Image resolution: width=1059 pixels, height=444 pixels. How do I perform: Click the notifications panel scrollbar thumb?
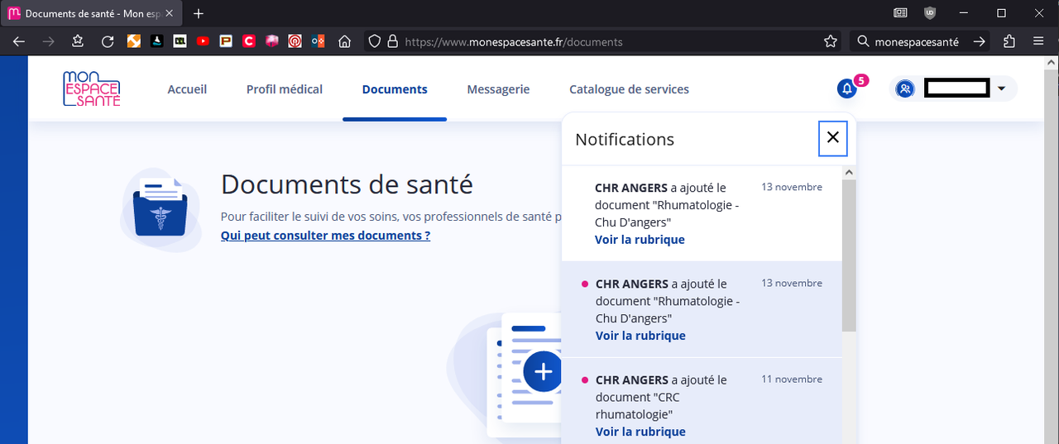click(x=849, y=255)
